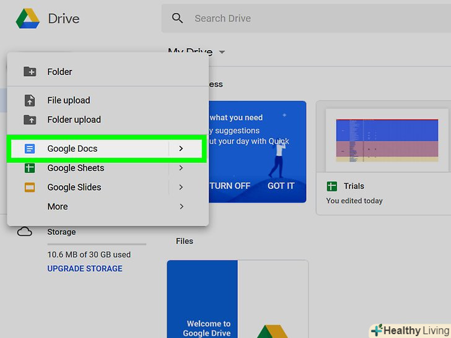451x338 pixels.
Task: Choose More from the new item menu
Action: 58,207
